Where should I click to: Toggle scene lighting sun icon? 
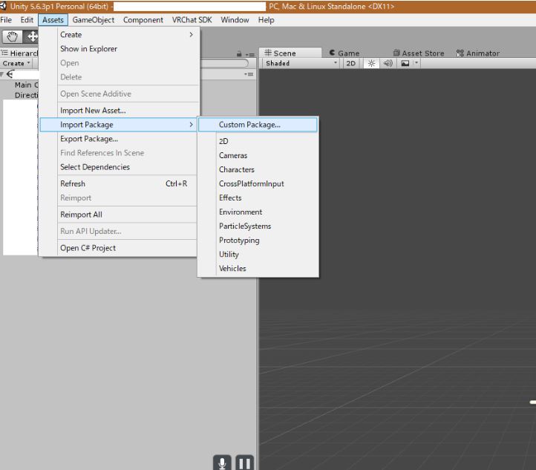(371, 63)
